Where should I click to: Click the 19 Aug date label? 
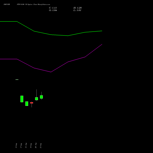31,146
